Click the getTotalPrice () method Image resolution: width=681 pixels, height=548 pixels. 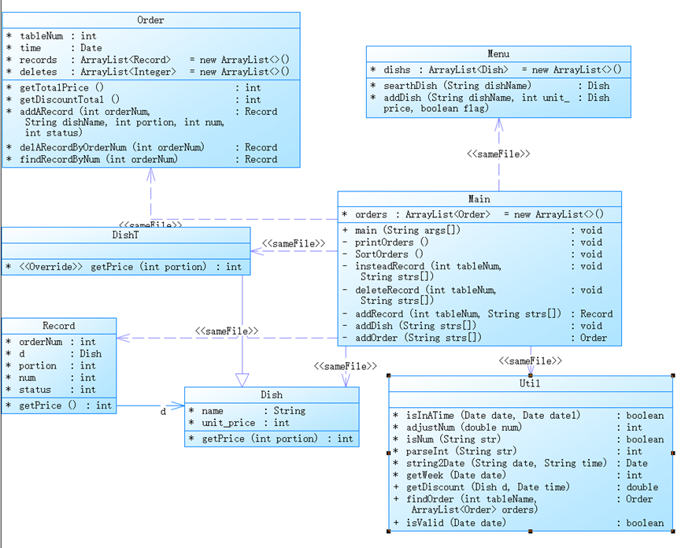[x=133, y=87]
